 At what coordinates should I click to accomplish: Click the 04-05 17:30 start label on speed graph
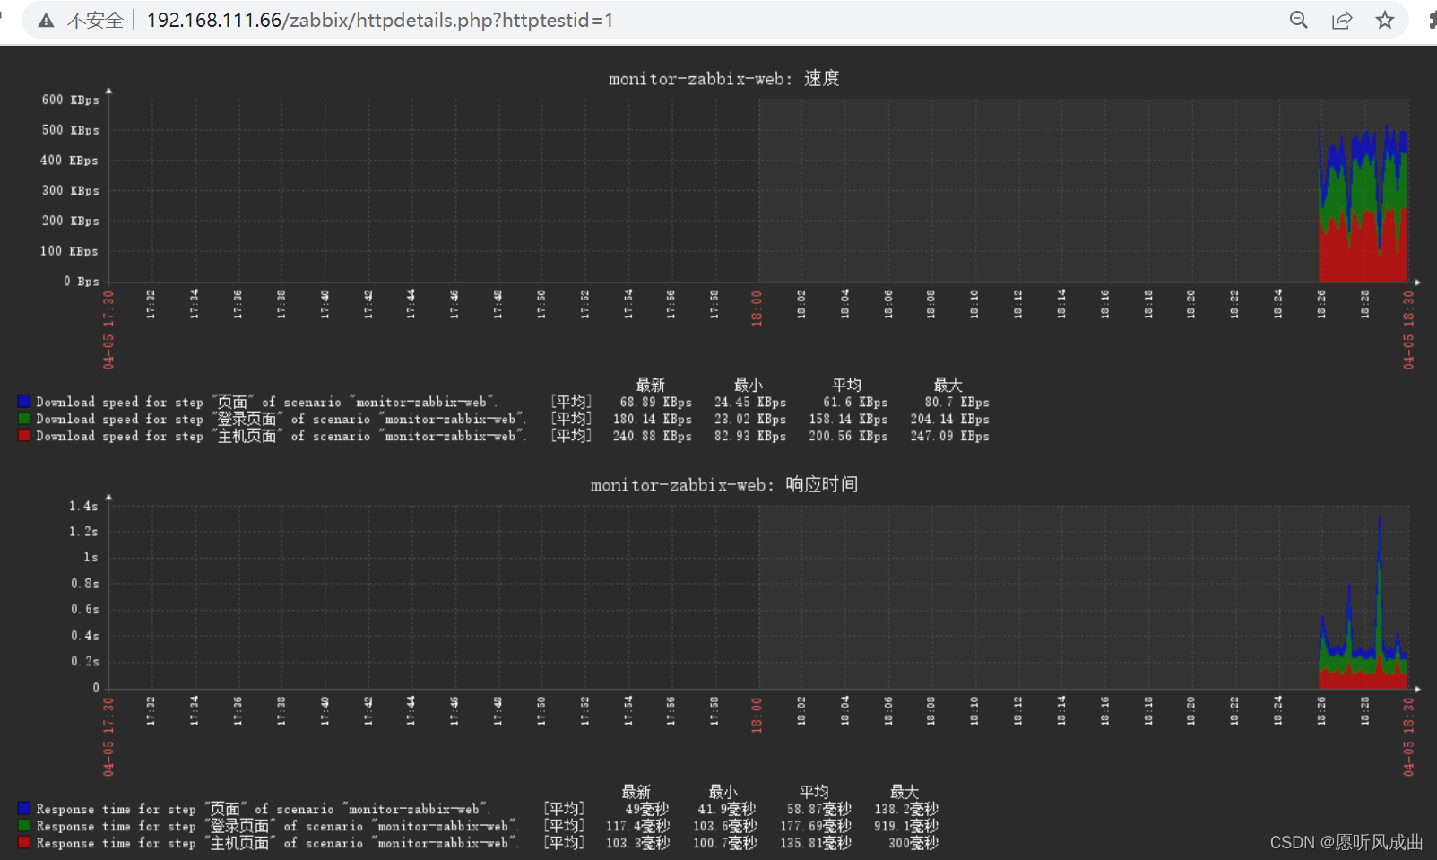[108, 330]
